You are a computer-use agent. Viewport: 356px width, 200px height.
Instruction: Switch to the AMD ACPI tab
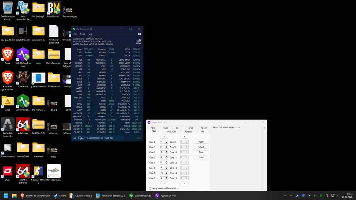tap(171, 131)
